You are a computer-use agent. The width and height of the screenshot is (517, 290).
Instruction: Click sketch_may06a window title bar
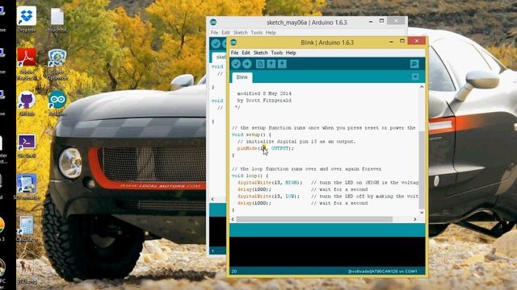point(307,23)
